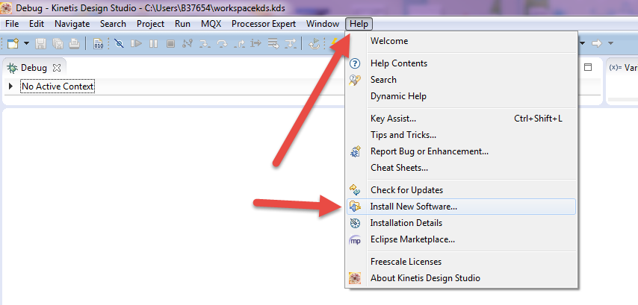
Task: Open Help Contents entry
Action: point(461,63)
